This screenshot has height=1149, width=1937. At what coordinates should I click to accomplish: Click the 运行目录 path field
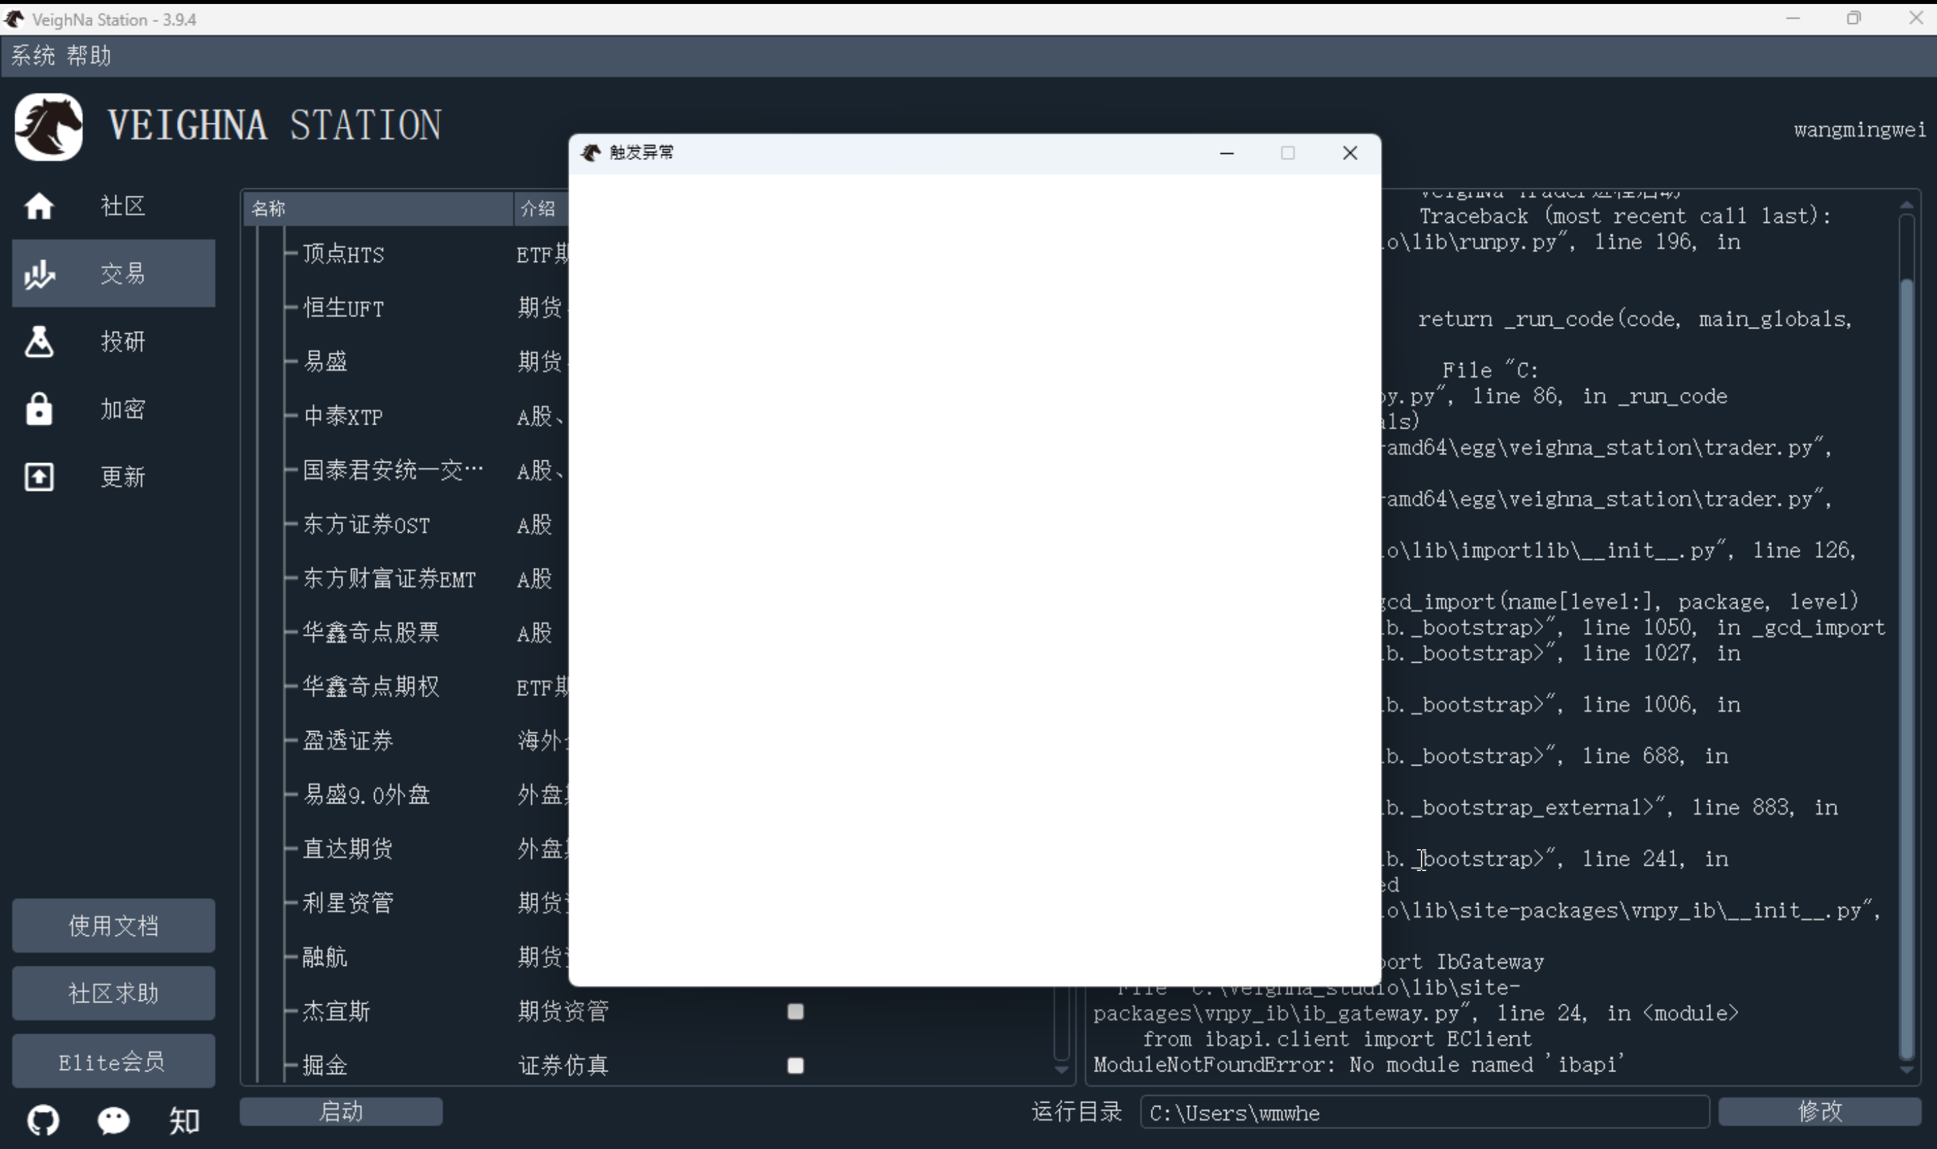point(1424,1113)
